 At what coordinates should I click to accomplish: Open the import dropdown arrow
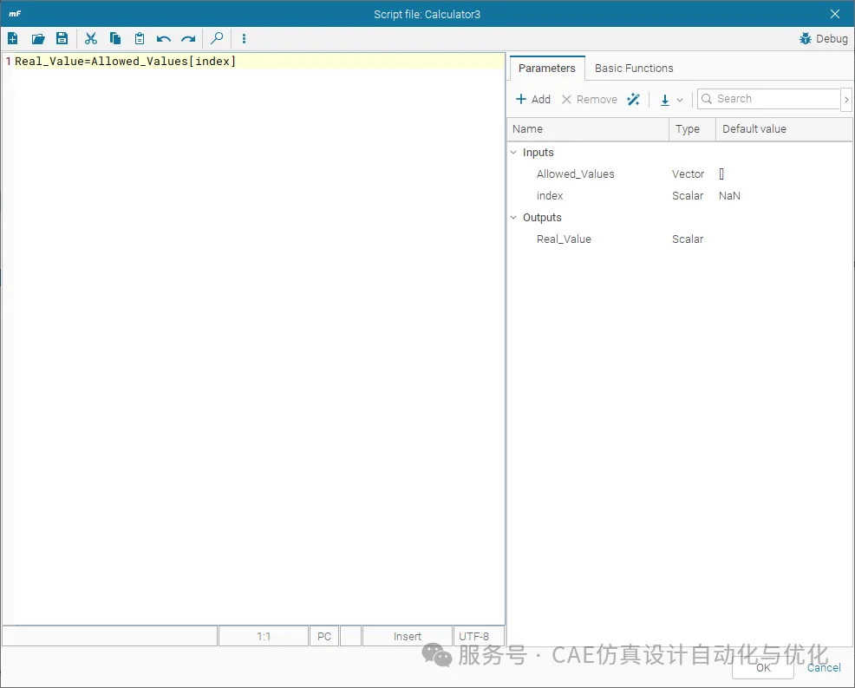coord(680,100)
